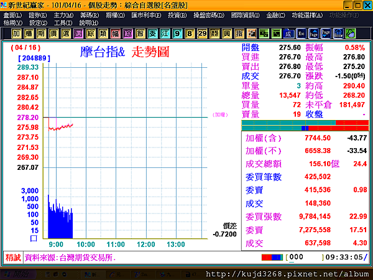This screenshot has height=280, width=373.
Task: Click the 指 (index) toolbar icon
Action: (x=239, y=34)
